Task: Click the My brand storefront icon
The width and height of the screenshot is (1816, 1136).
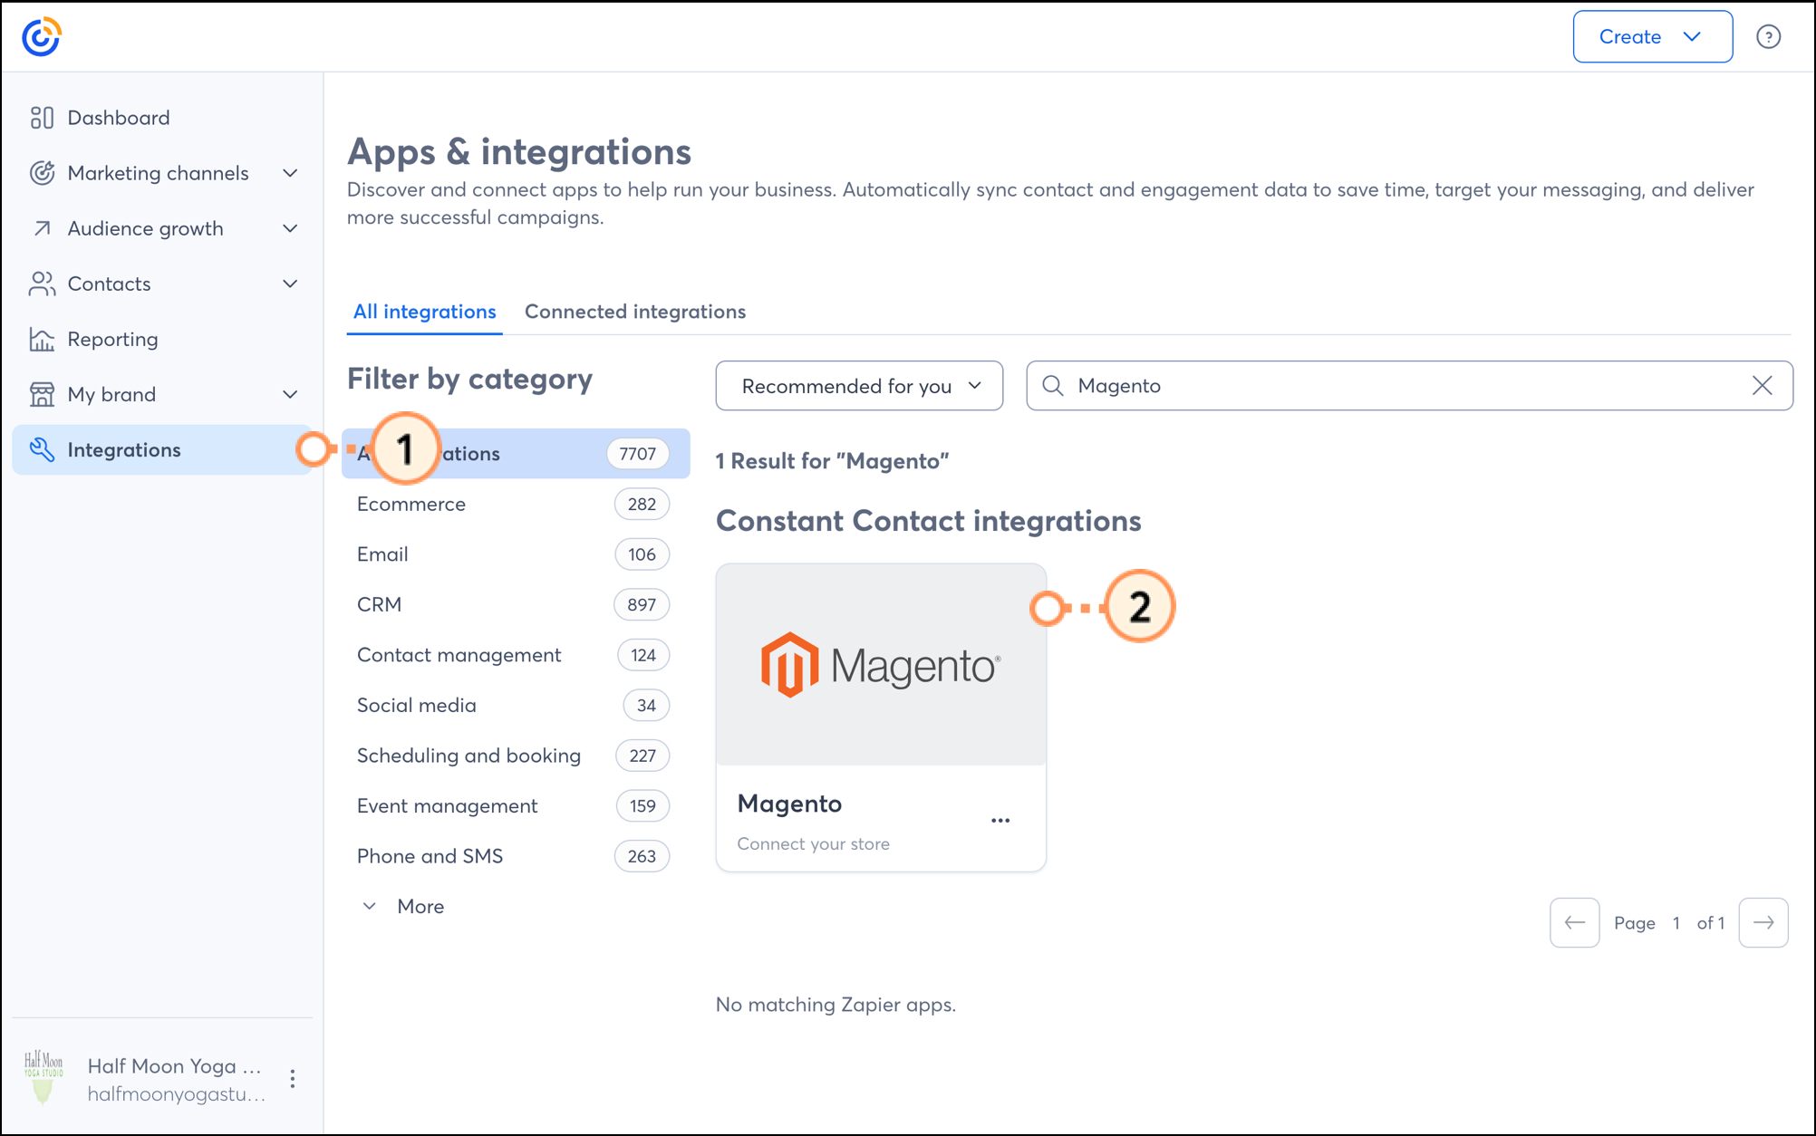Action: (x=42, y=394)
